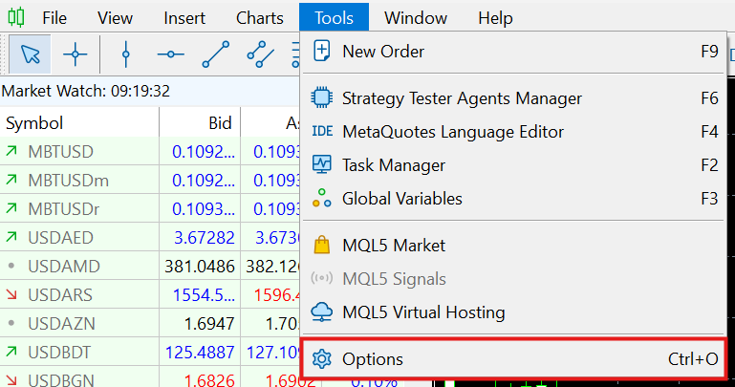Click the Task Manager monitor icon
735x387 pixels.
pos(321,165)
